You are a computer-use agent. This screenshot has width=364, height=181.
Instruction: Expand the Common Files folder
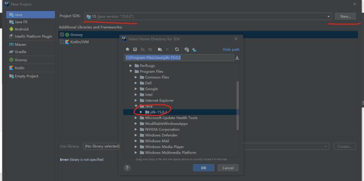coord(136,77)
